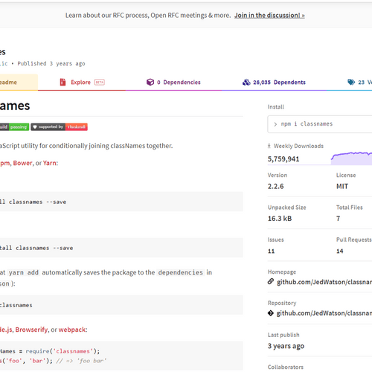Open the Repository github.com/JedWatson link
This screenshot has height=372, width=372.
coord(324,313)
